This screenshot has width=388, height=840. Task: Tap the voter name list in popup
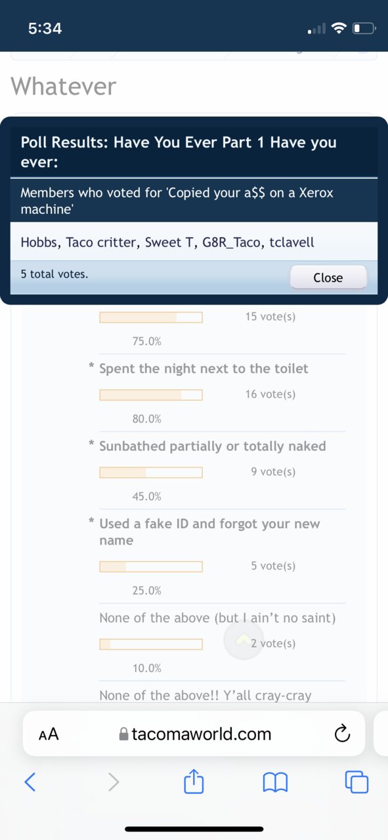(x=167, y=242)
